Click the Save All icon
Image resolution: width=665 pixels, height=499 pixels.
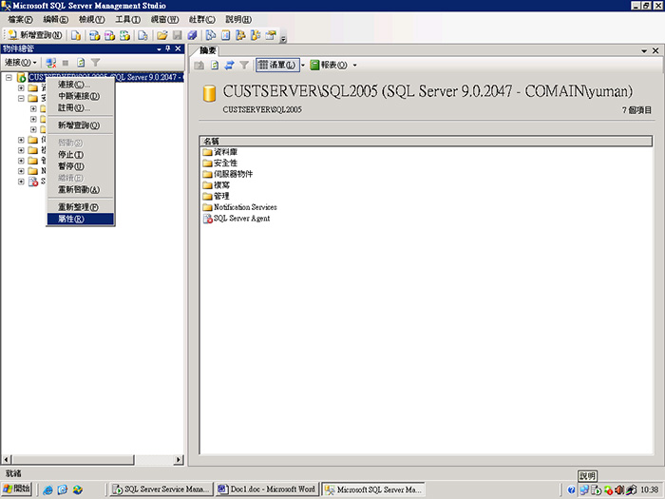coord(192,35)
